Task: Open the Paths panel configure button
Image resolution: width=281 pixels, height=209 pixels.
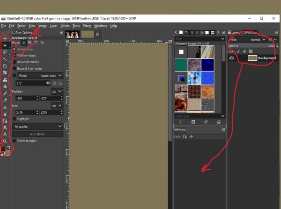Action: coord(223,130)
